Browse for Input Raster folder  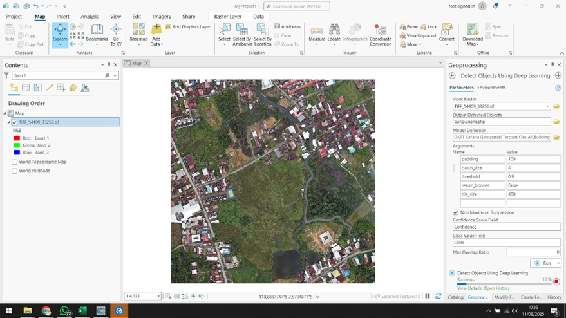[x=556, y=106]
